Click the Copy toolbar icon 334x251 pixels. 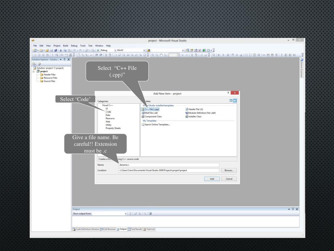click(65, 50)
